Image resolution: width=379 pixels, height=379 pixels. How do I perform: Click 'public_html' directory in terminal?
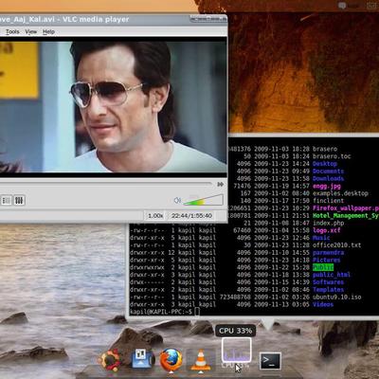click(x=332, y=275)
